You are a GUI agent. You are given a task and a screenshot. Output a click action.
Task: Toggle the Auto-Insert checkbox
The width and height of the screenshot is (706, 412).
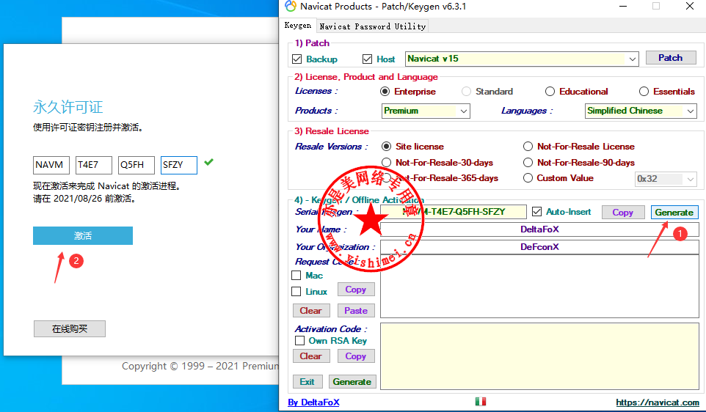click(536, 211)
